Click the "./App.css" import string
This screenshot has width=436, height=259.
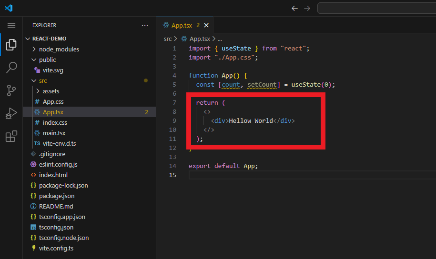pos(234,58)
